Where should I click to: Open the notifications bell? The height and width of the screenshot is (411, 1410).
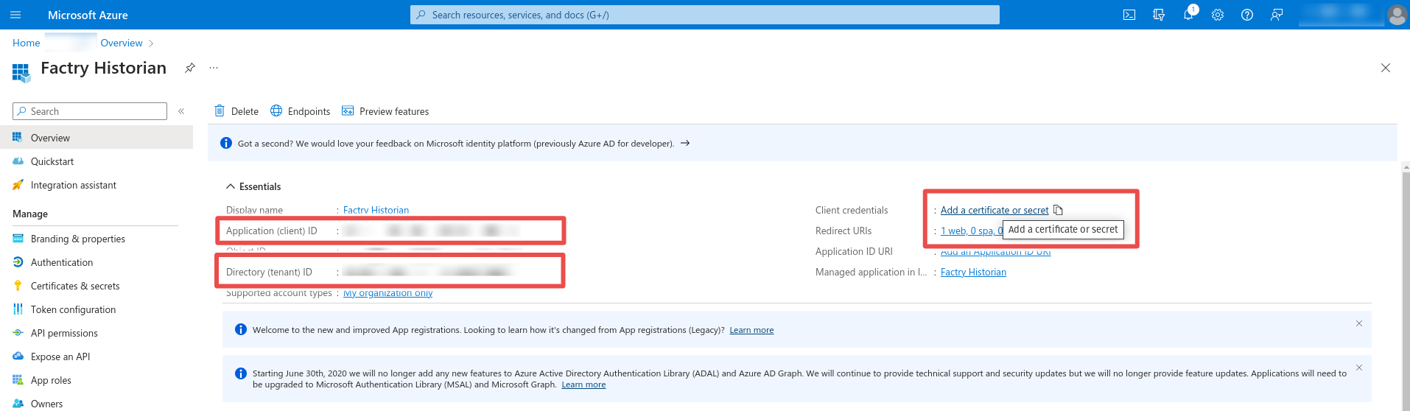pyautogui.click(x=1188, y=15)
